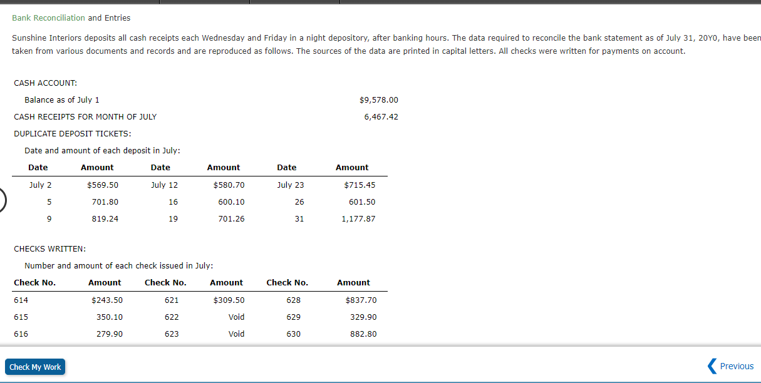Click the cash receipts amount 6,467.42

(381, 116)
